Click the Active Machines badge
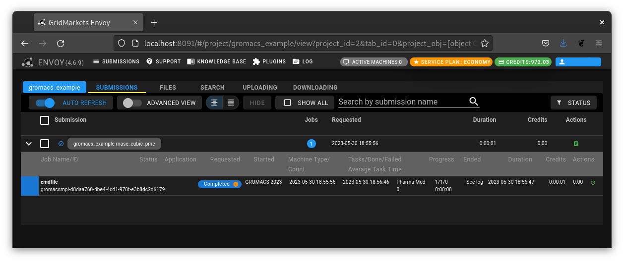The image size is (624, 262). [374, 62]
